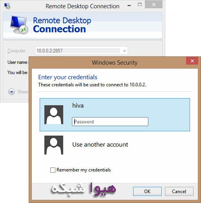Viewport: 201px width, 203px height.
Task: Click the User name label in background window
Action: click(18, 62)
